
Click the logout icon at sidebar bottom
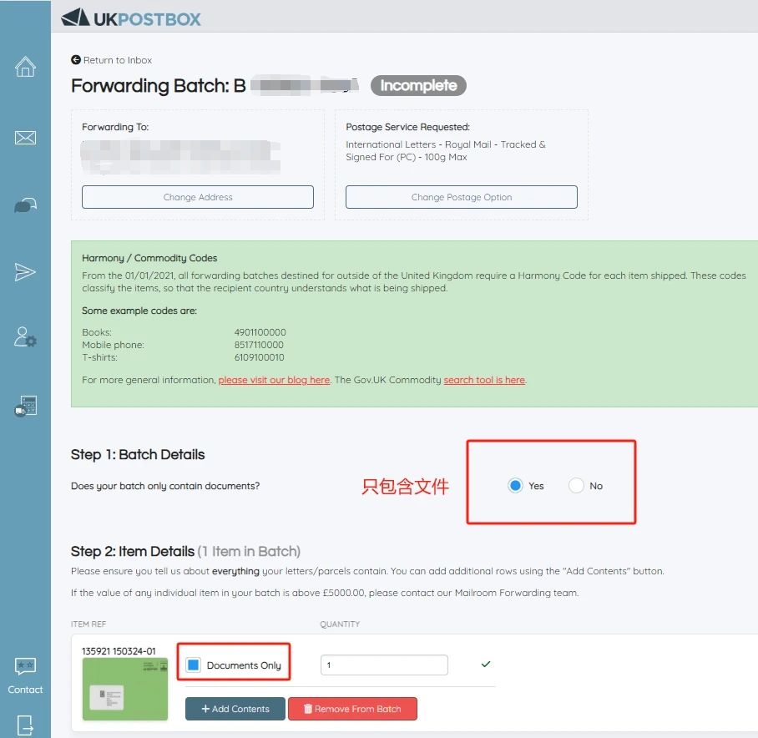tap(25, 725)
